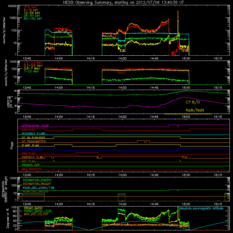Click the A class tick in GOES panel
233x233 pixels.
(x=16, y=113)
